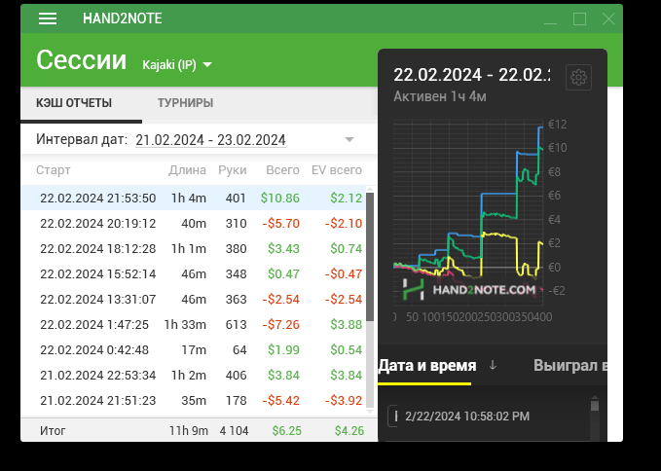Click the hand list scrollbar in dark panel
This screenshot has height=471, width=661.
(595, 405)
